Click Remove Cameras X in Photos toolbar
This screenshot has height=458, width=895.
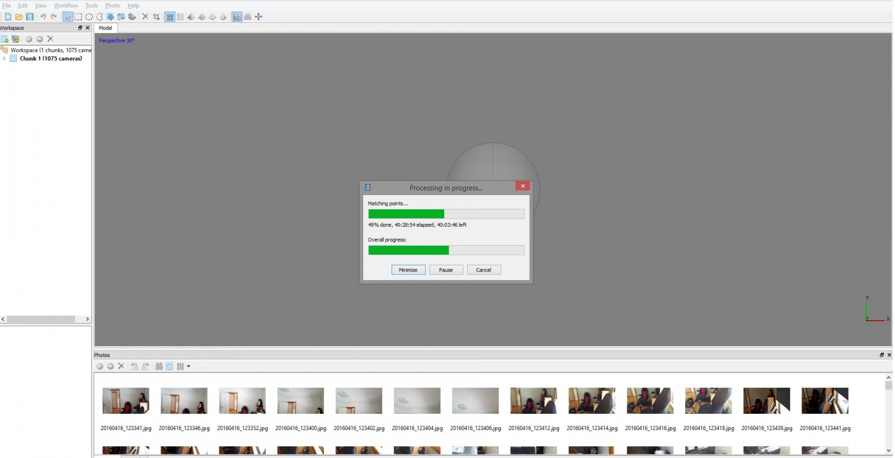[x=121, y=366]
